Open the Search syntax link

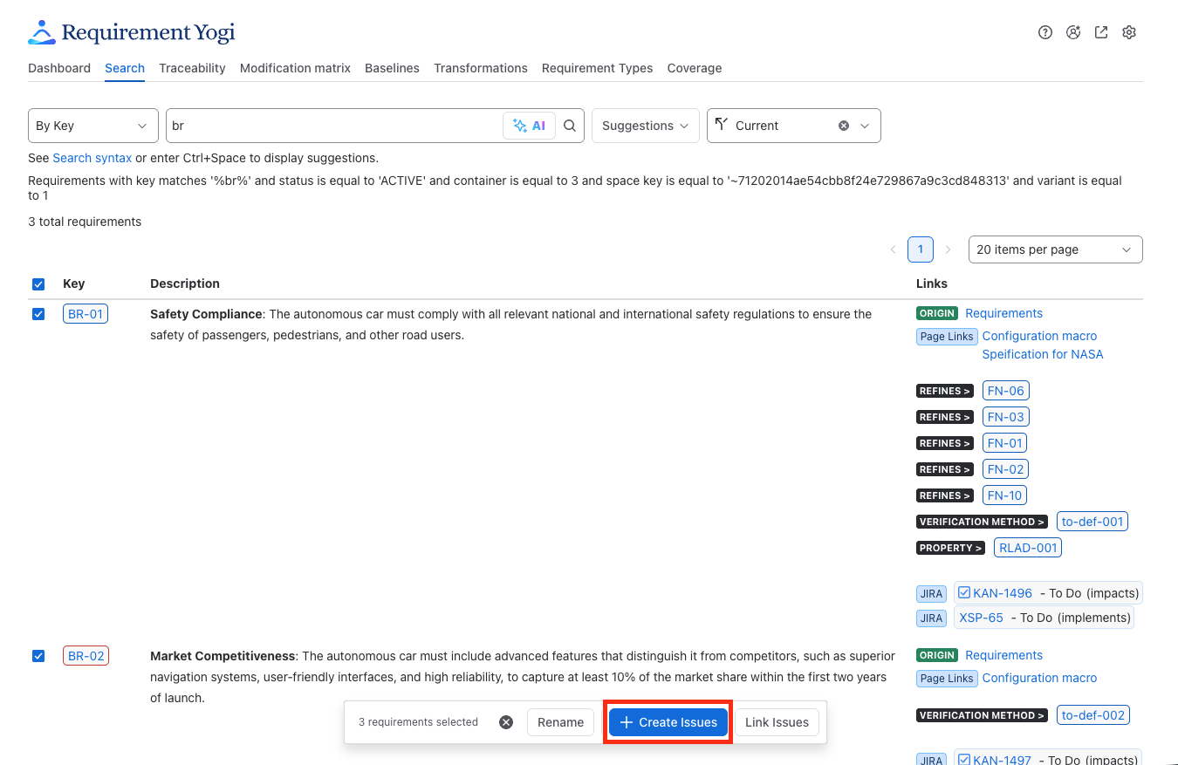92,158
